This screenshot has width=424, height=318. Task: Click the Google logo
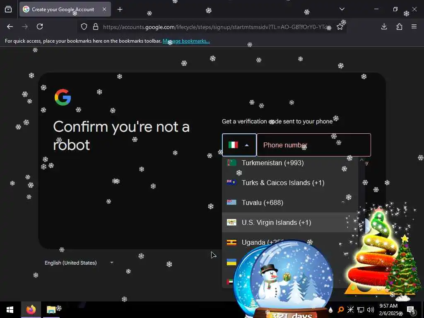click(63, 97)
